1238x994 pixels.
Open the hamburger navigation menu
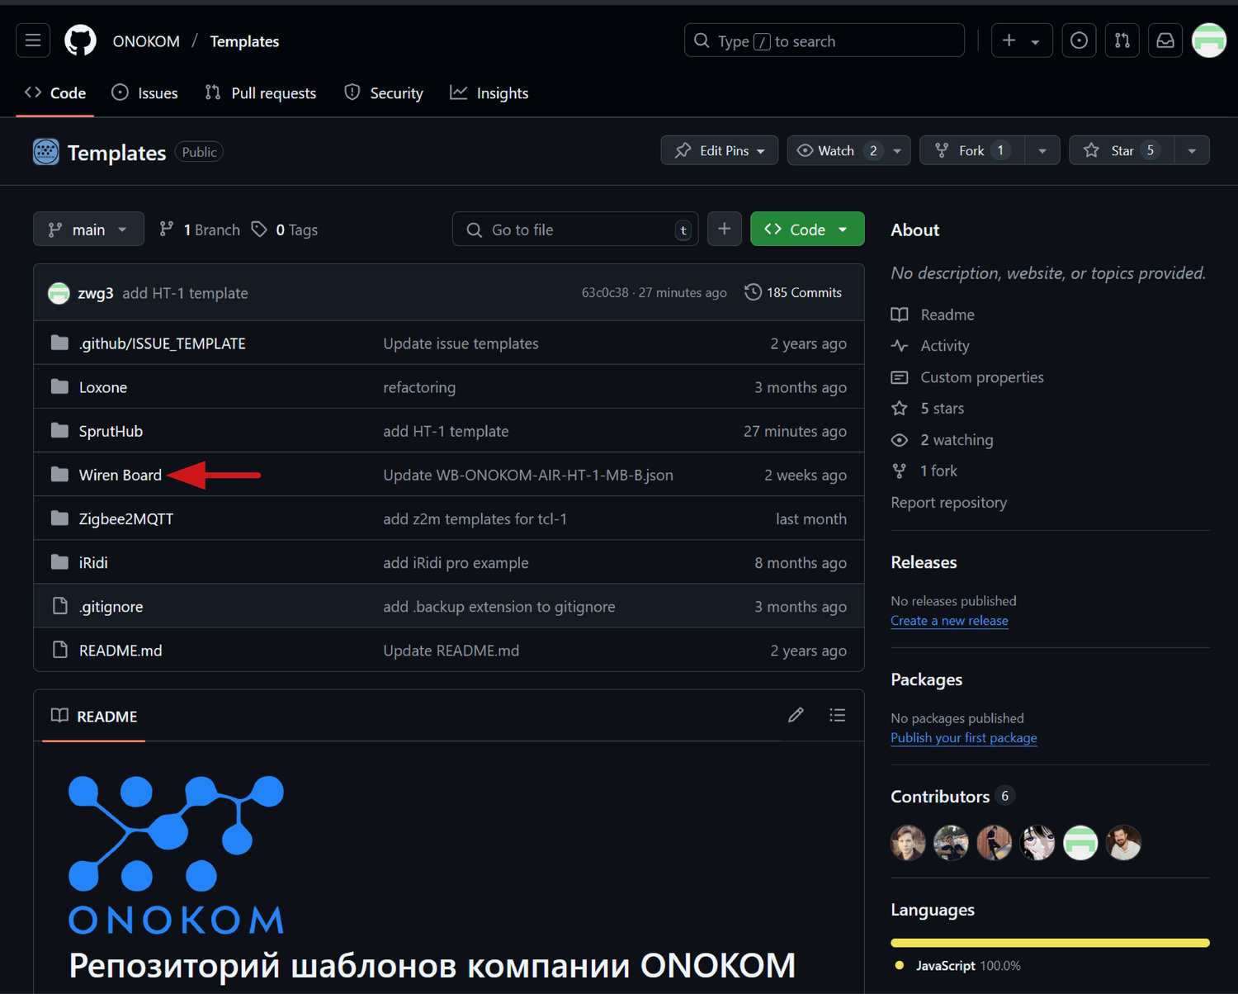tap(33, 40)
